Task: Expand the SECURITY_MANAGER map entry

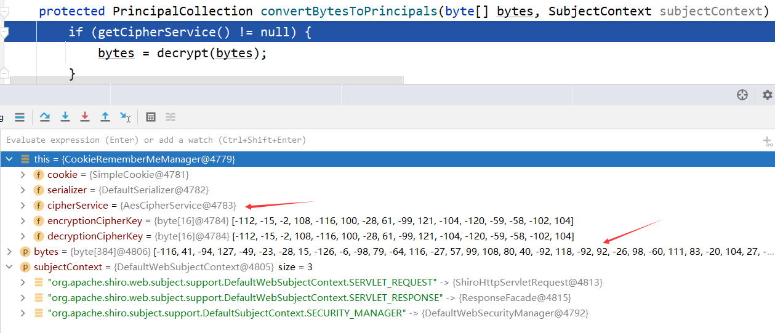Action: (23, 313)
